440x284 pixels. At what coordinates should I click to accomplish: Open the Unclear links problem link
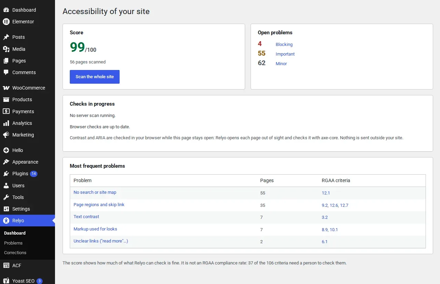[101, 241]
